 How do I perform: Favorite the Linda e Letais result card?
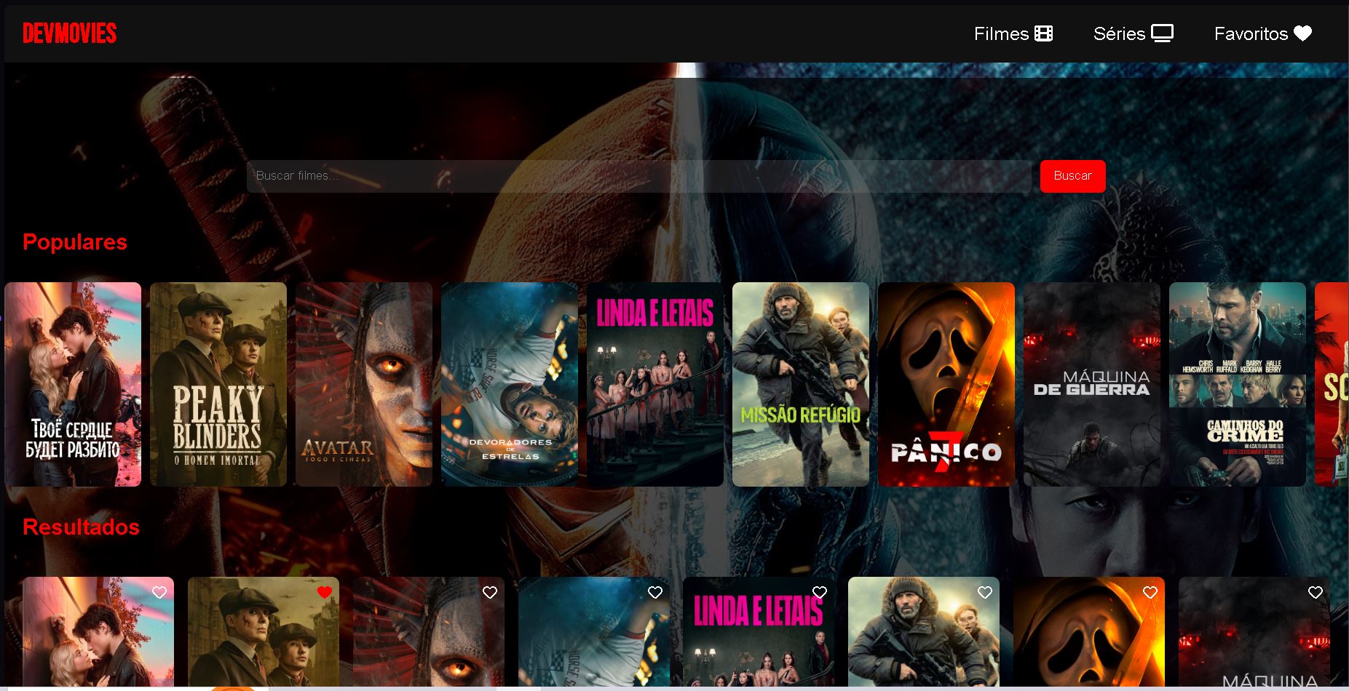pos(820,592)
